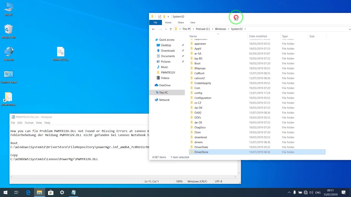
Task: Click Windows breadcrumb in address bar
Action: (x=220, y=29)
